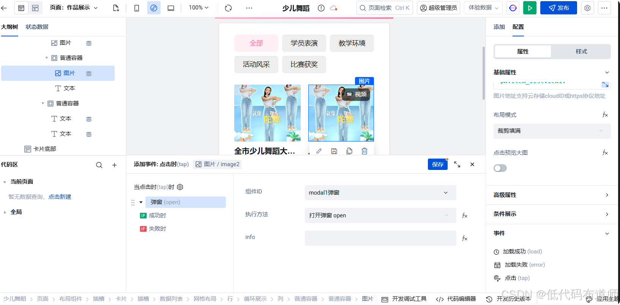Click fx binding icon for 执行方法
The image size is (620, 305).
tap(464, 215)
